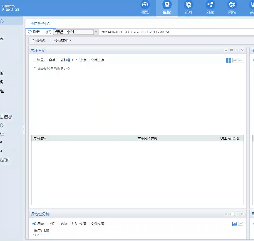Viewport: 254px width, 241px height.
Task: Click 会话信息 item in left sidebar
Action: pyautogui.click(x=6, y=117)
